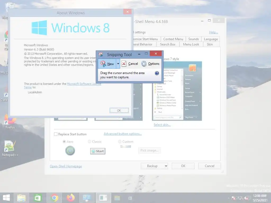
Task: Click the Aero shell orb button image
Action: (70, 150)
